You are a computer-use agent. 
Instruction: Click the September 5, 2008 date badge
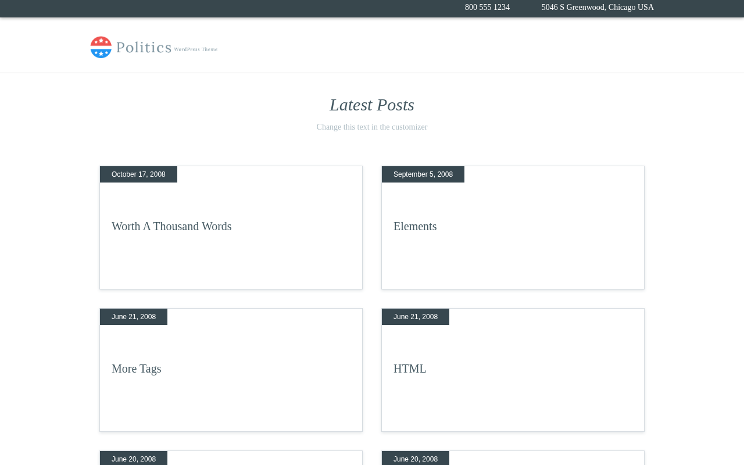pos(423,174)
